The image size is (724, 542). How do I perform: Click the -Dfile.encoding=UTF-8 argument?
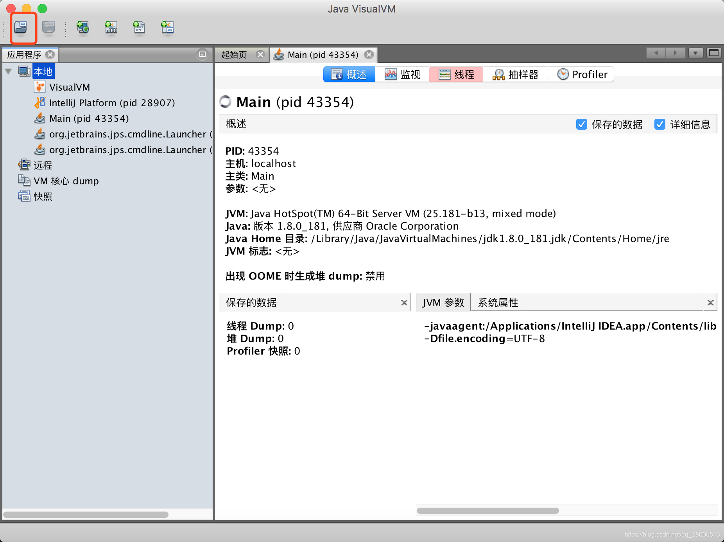tap(484, 339)
